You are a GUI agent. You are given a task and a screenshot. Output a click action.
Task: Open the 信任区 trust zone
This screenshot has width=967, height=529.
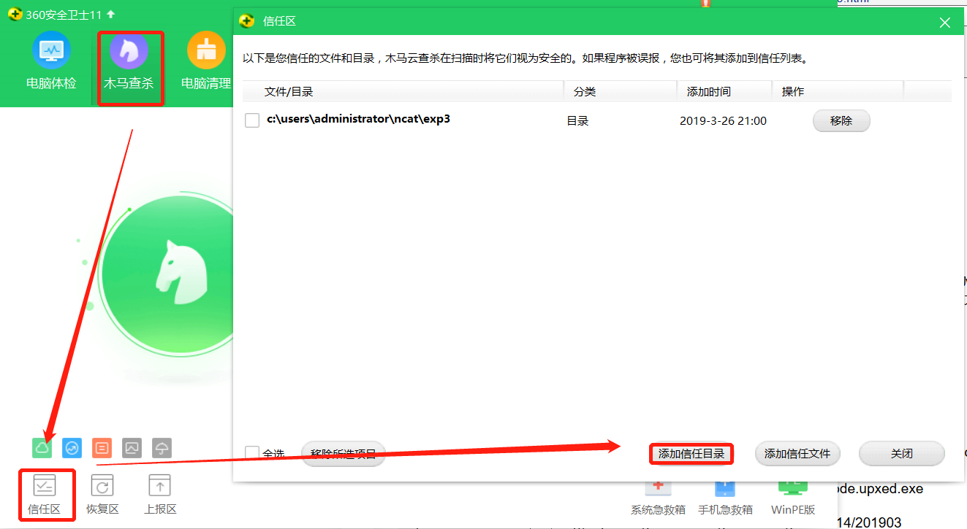(x=45, y=495)
